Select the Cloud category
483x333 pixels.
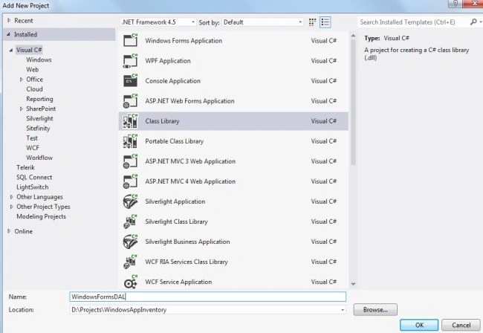pyautogui.click(x=34, y=89)
